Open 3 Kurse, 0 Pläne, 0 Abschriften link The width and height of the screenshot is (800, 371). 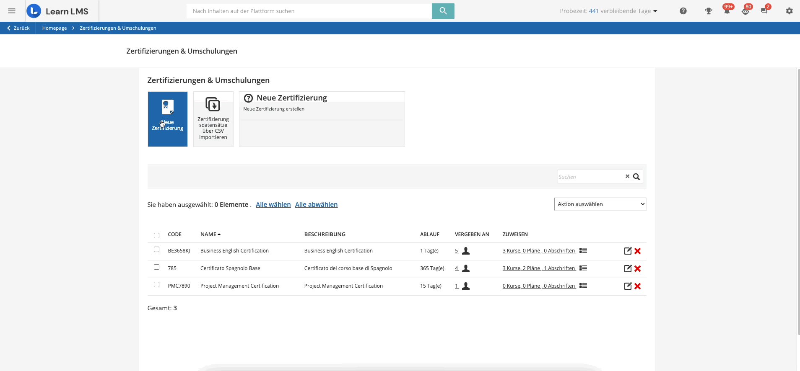539,251
